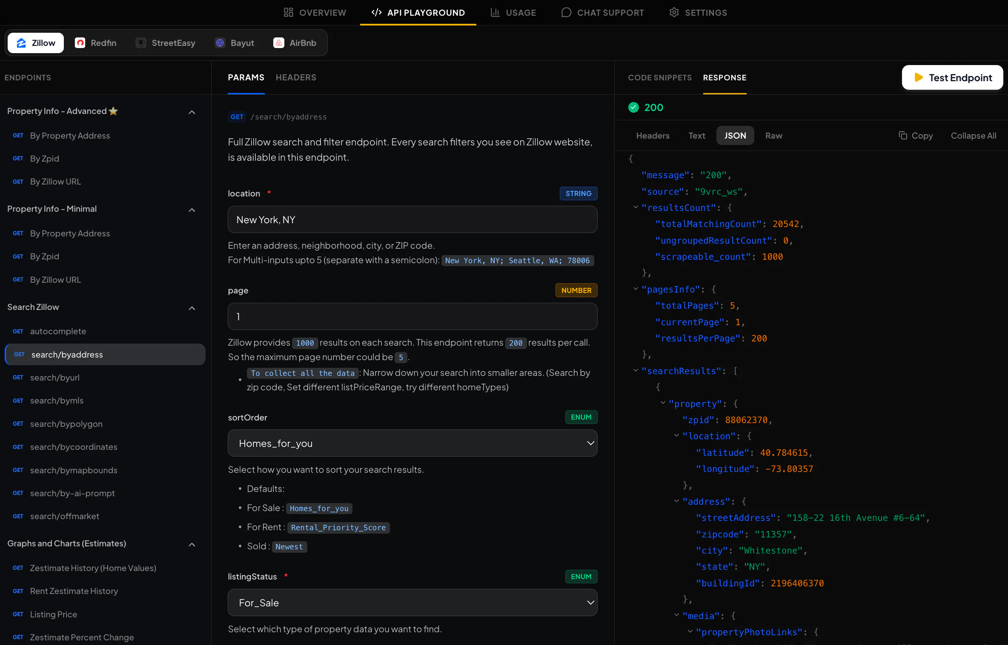This screenshot has width=1008, height=645.
Task: Click the location input field
Action: pyautogui.click(x=412, y=219)
